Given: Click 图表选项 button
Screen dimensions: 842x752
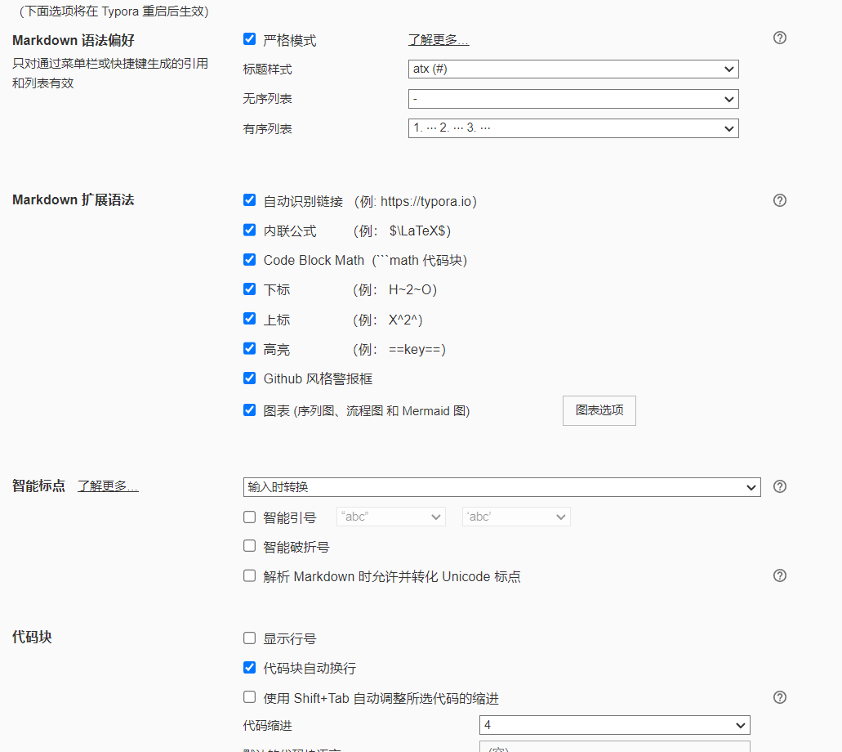Looking at the screenshot, I should tap(599, 410).
